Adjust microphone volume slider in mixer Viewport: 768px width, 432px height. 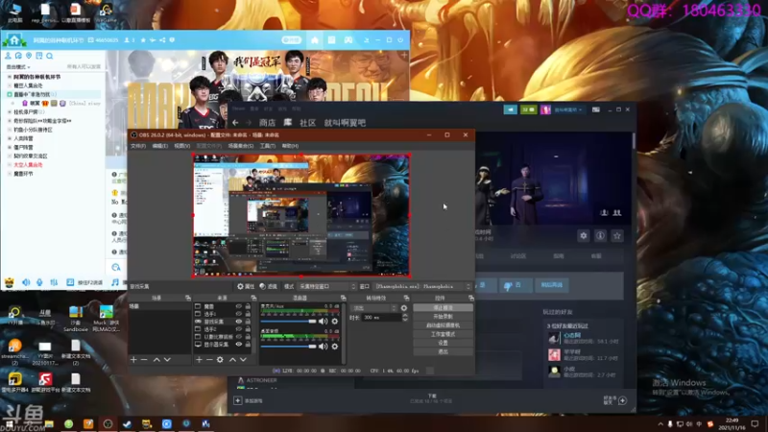pos(289,322)
